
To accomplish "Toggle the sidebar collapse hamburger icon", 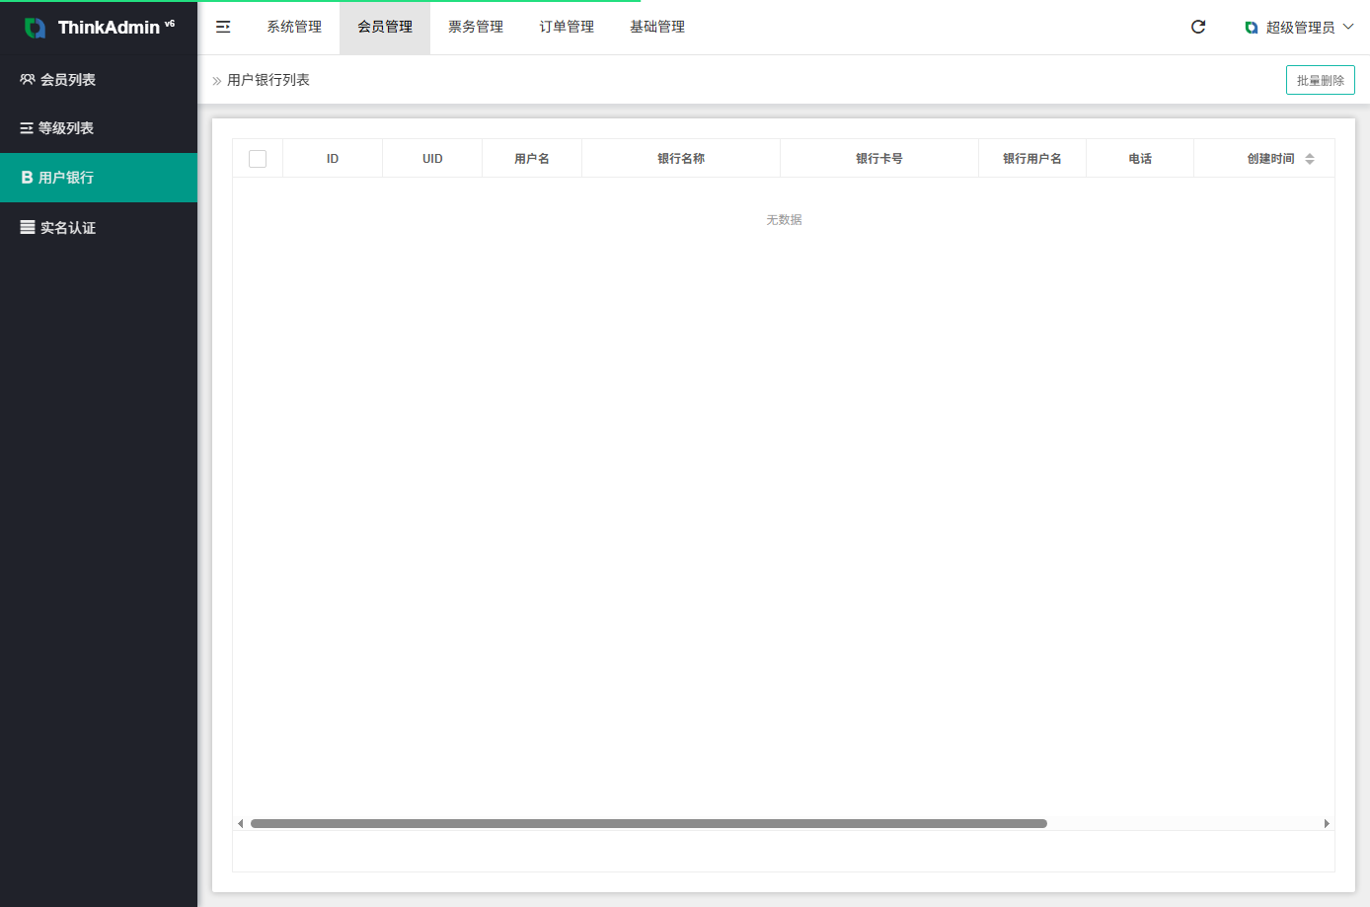I will pyautogui.click(x=223, y=27).
